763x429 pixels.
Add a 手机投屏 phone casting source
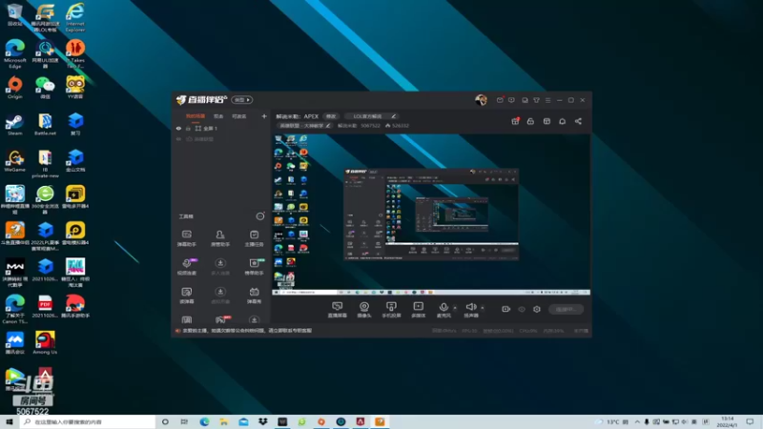tap(391, 309)
